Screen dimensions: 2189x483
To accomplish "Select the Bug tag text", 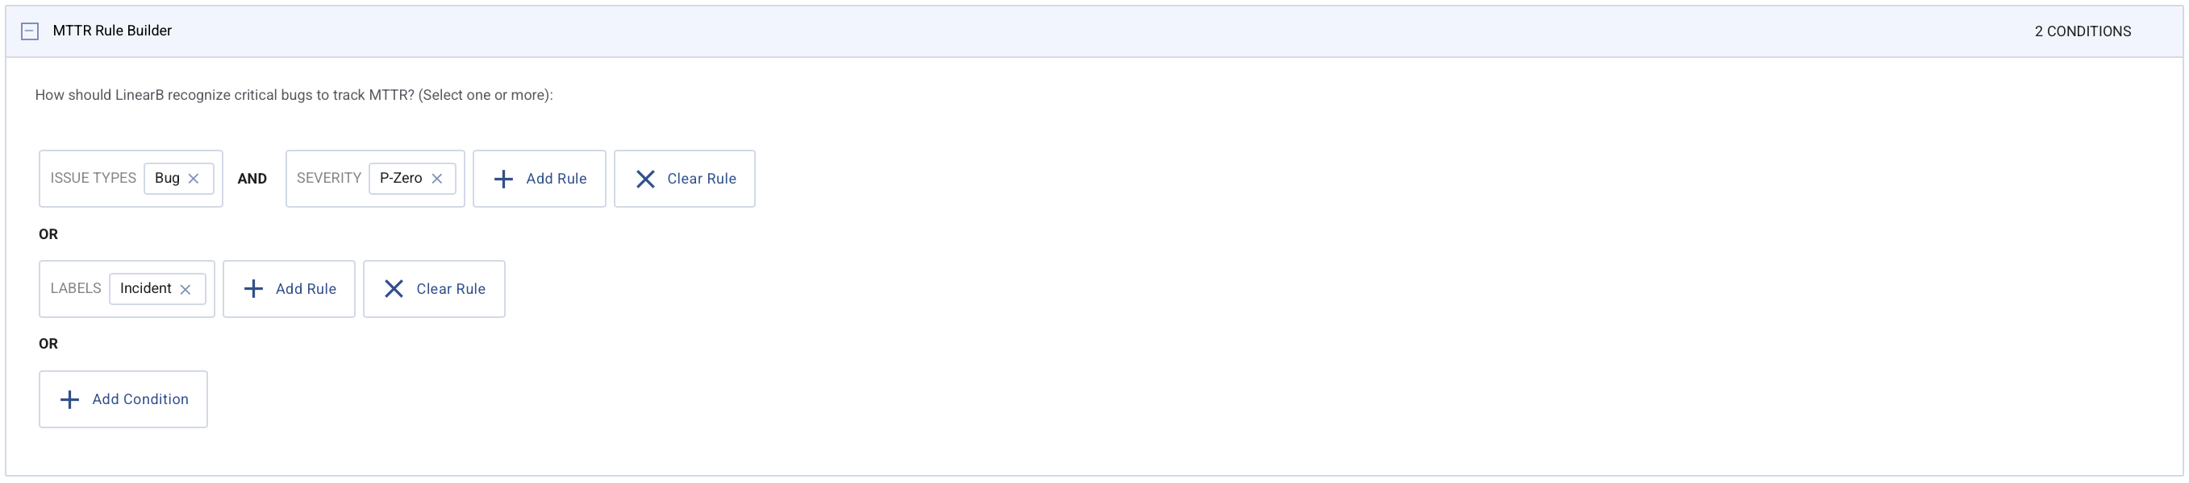I will [x=166, y=178].
